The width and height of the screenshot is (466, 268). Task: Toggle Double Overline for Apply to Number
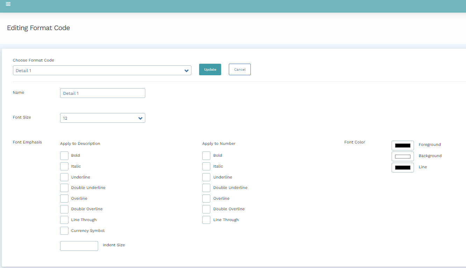click(x=206, y=209)
